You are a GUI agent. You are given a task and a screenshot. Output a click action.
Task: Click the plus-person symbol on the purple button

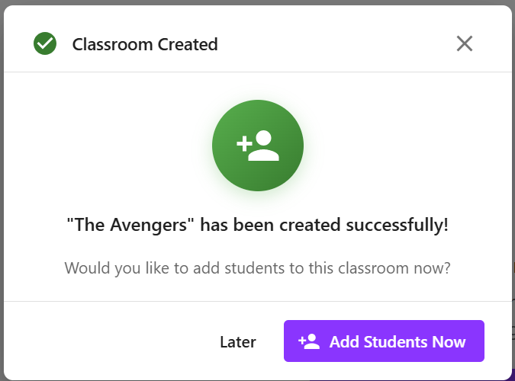click(309, 341)
